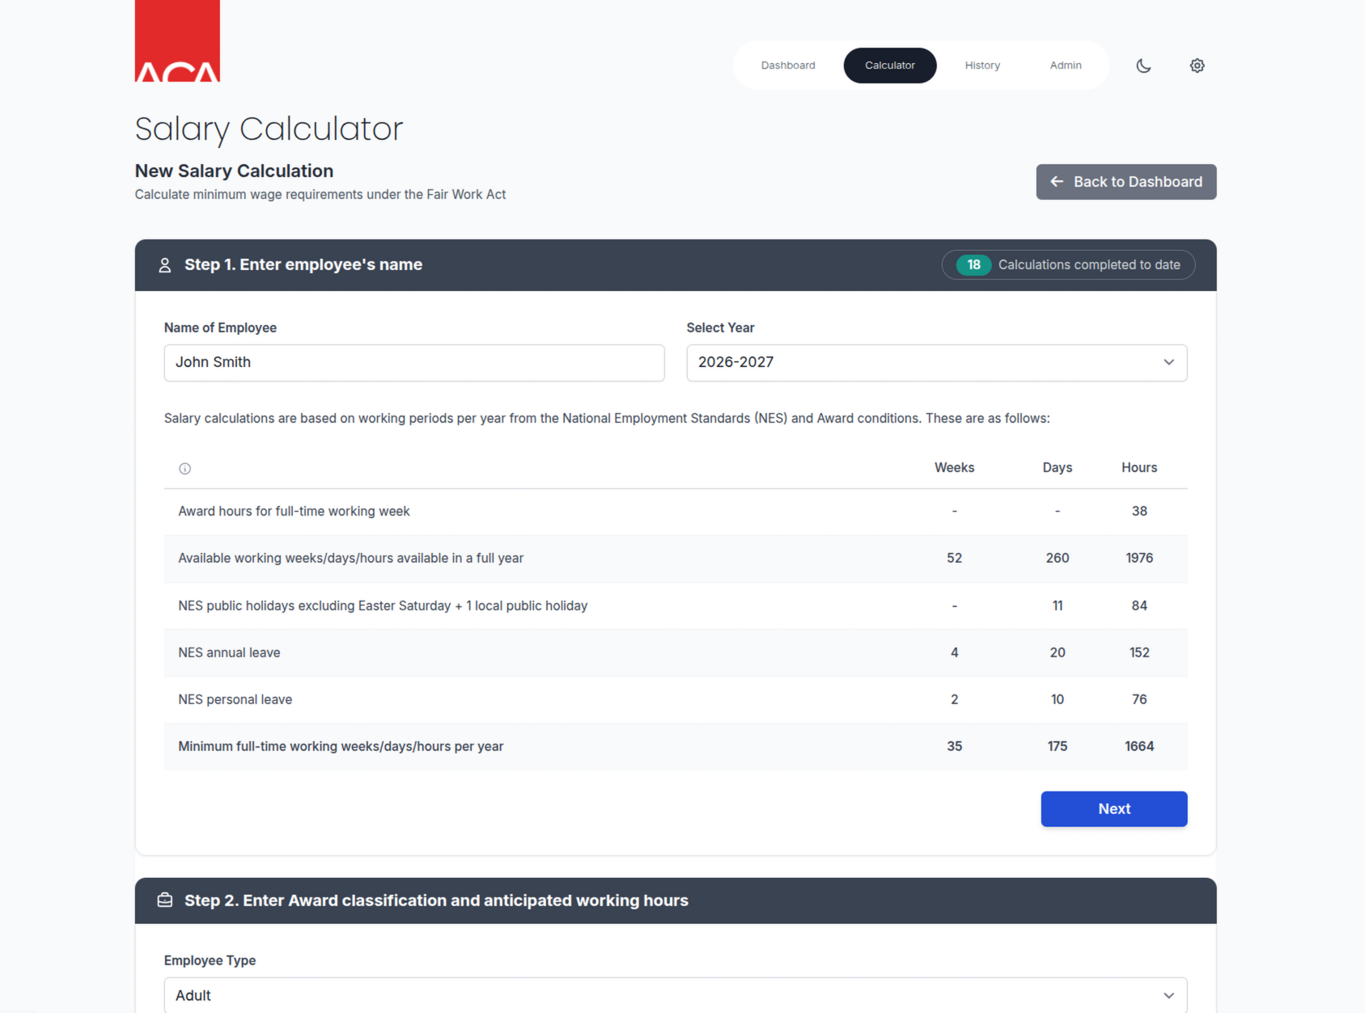The width and height of the screenshot is (1365, 1013).
Task: Select the Calculator tab
Action: click(890, 65)
